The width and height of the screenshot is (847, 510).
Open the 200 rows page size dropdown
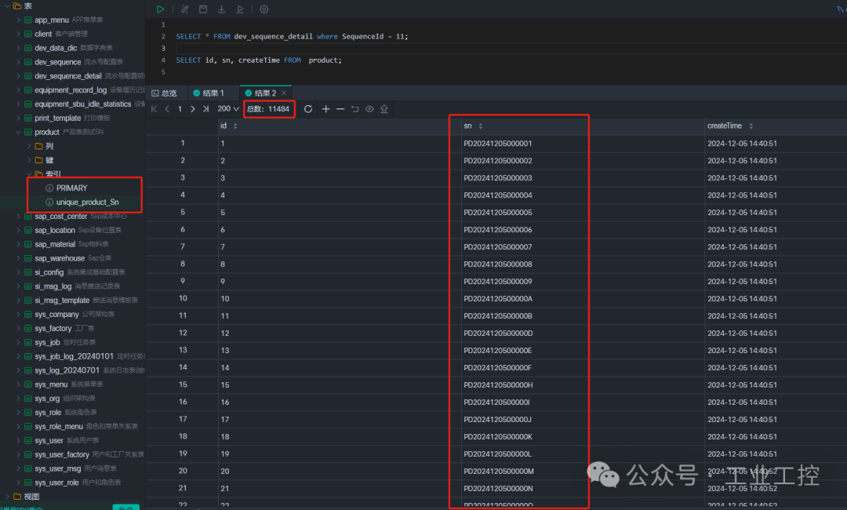point(228,109)
